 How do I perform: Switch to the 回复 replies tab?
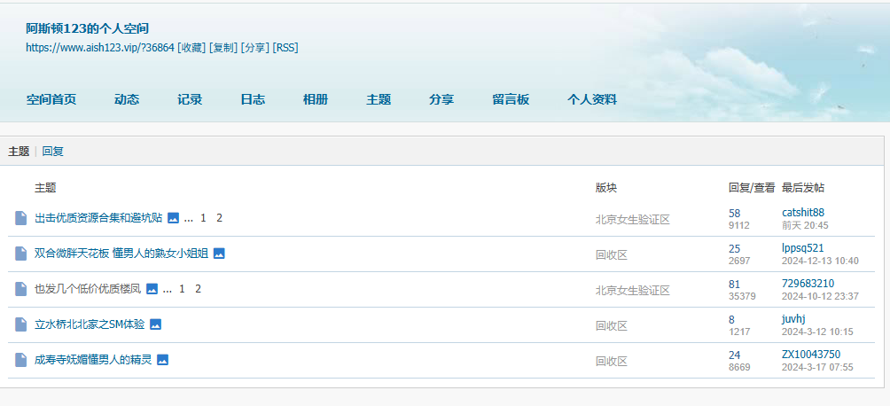pos(53,152)
